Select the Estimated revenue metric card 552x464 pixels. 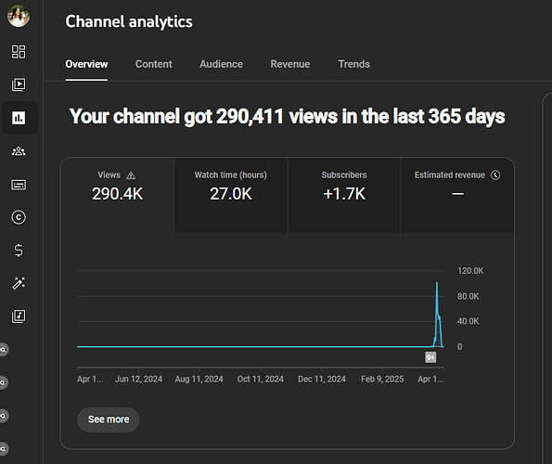click(x=457, y=195)
